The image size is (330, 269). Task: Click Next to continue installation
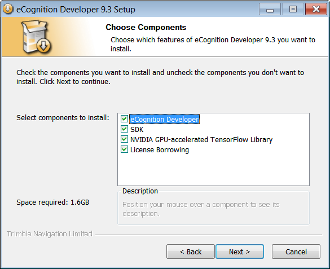(240, 252)
